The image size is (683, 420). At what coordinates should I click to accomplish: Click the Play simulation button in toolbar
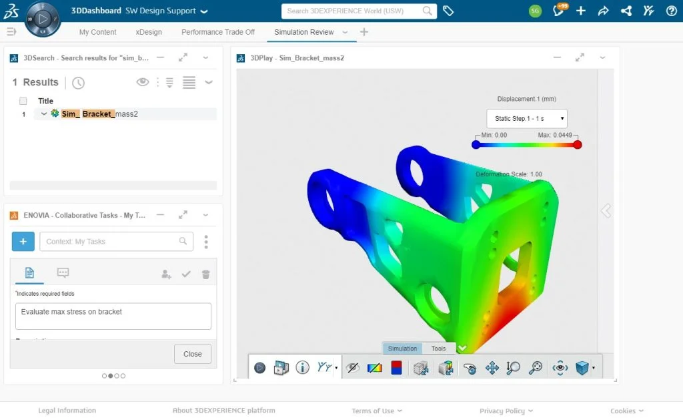pos(259,368)
